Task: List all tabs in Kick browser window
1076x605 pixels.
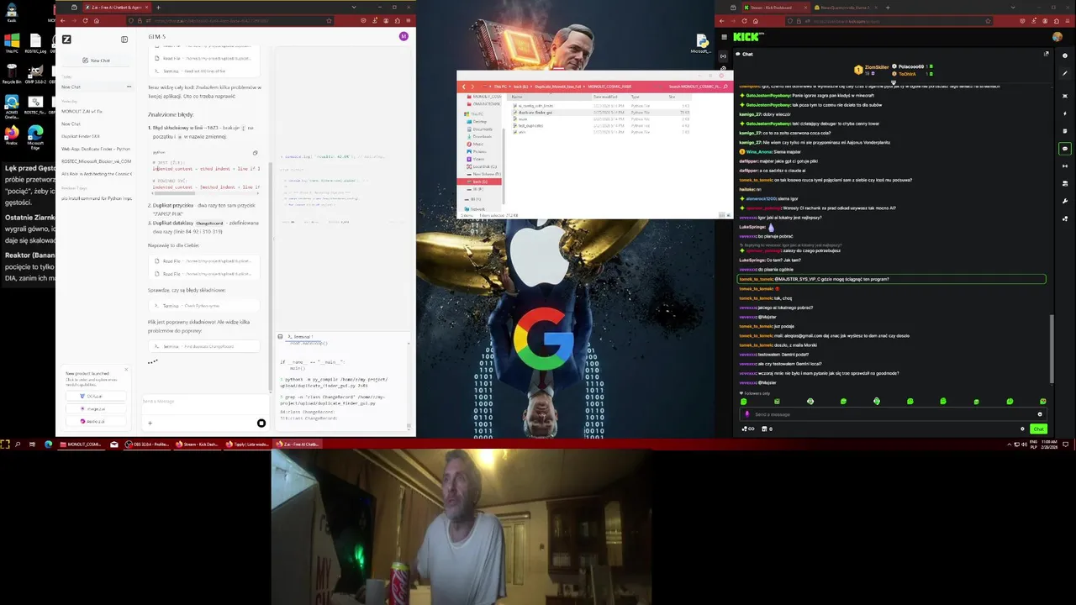Action: pos(1012,8)
